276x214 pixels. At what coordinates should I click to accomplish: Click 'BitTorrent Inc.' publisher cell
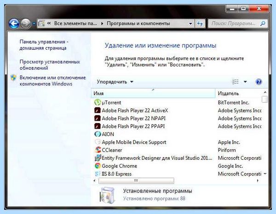tap(233, 102)
